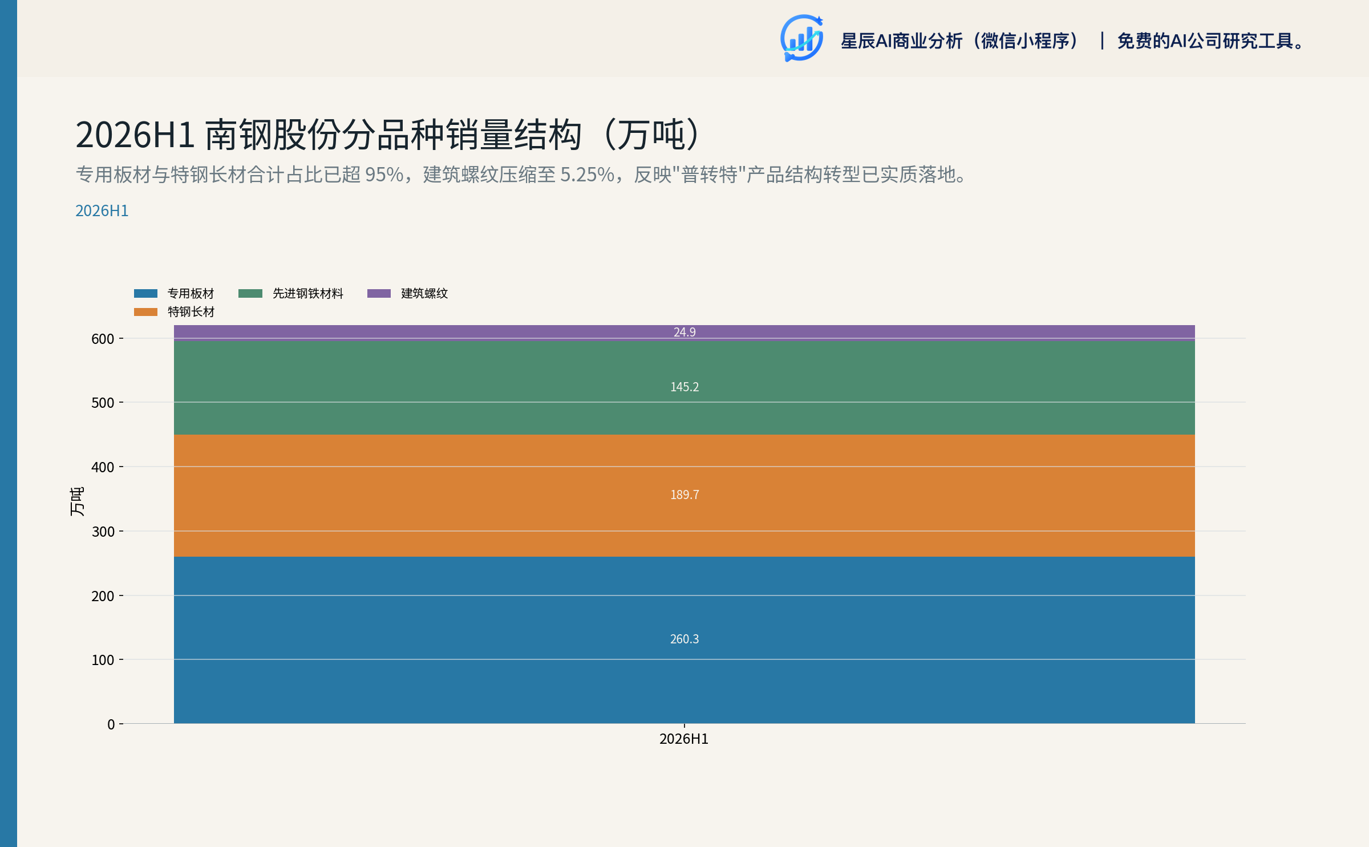Click the green 先进钢铁材料 legend swatch
1369x847 pixels.
pos(250,293)
